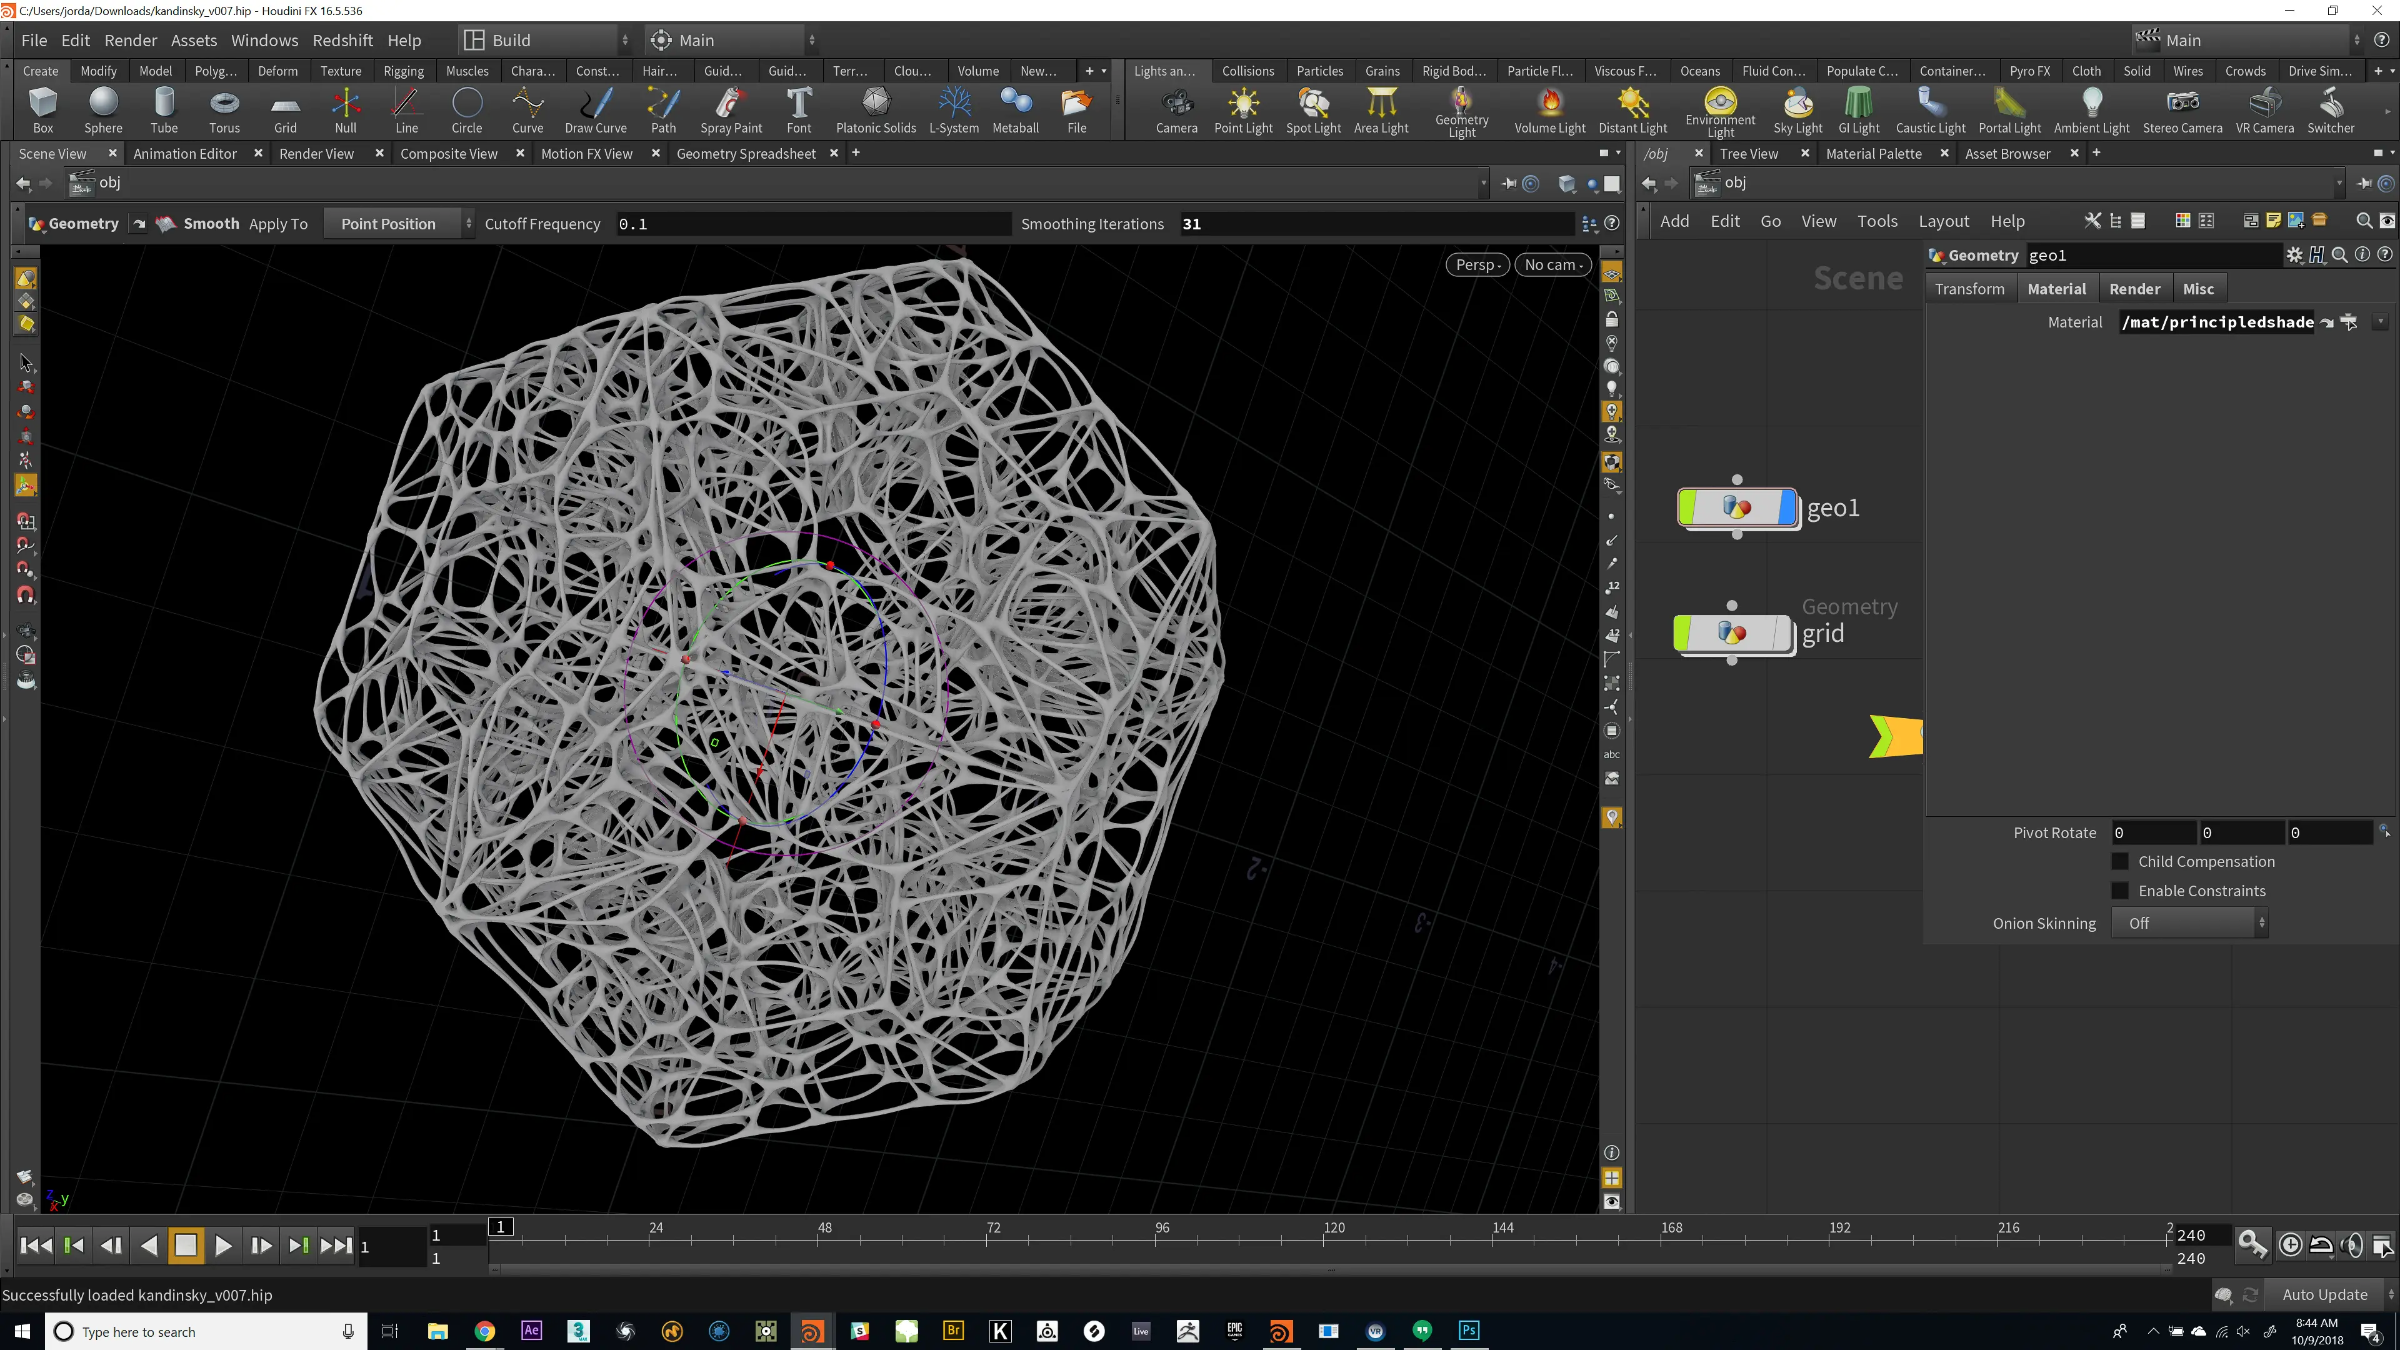
Task: Create an Area Light
Action: pos(1381,111)
